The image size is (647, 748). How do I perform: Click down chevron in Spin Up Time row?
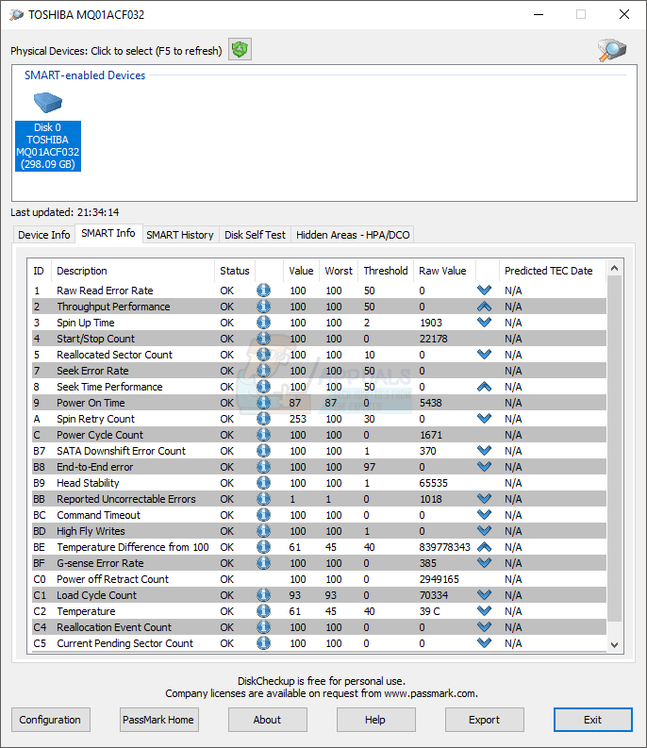point(484,323)
